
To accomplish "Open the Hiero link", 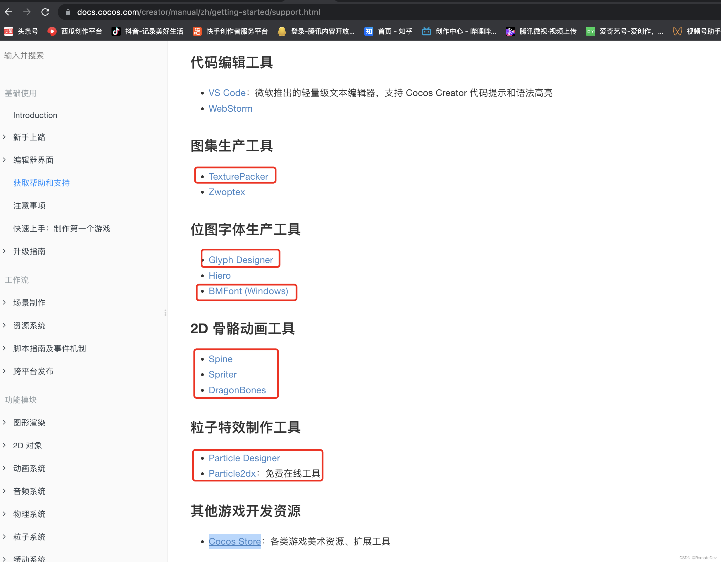I will pyautogui.click(x=220, y=275).
